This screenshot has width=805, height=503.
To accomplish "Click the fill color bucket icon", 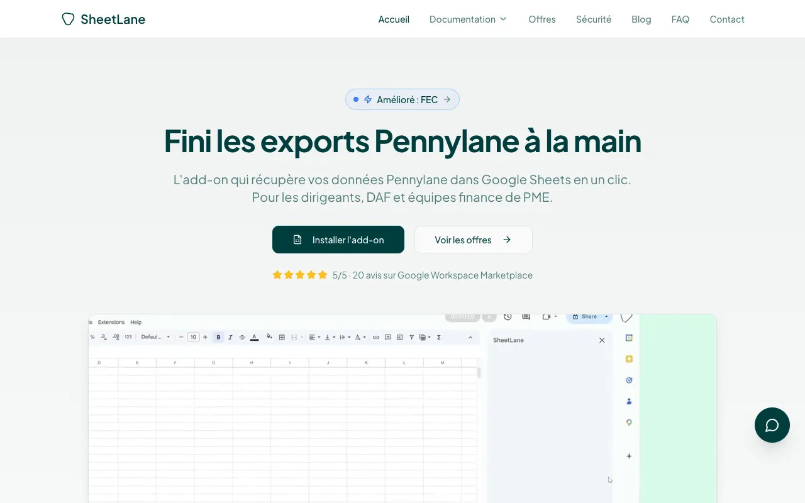I will [x=269, y=336].
